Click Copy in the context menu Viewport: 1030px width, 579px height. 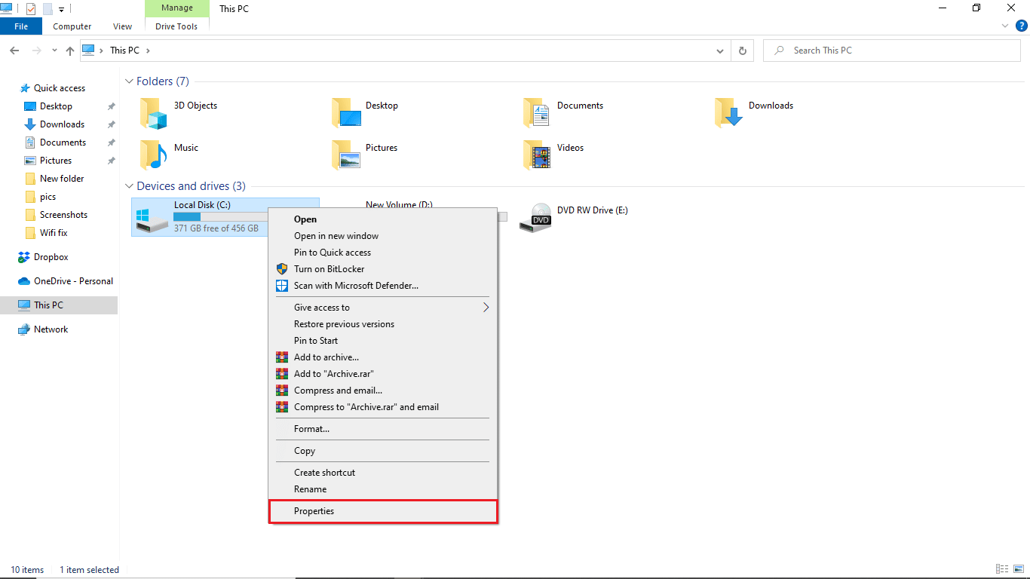pos(383,451)
